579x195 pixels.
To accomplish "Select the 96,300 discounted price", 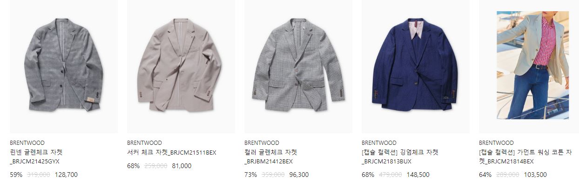I will (x=299, y=175).
